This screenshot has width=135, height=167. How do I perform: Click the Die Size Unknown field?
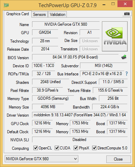(x=90, y=41)
